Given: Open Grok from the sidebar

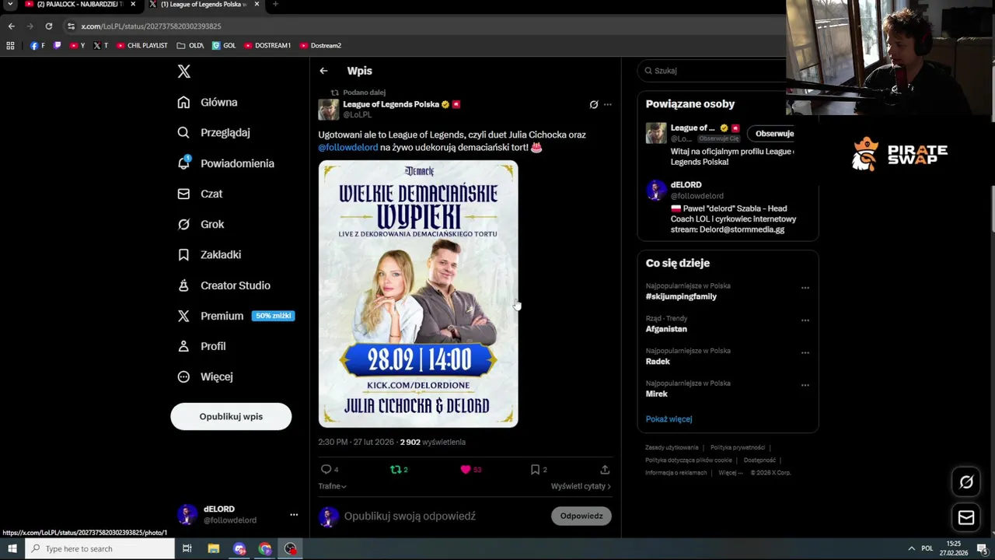Looking at the screenshot, I should click(201, 224).
